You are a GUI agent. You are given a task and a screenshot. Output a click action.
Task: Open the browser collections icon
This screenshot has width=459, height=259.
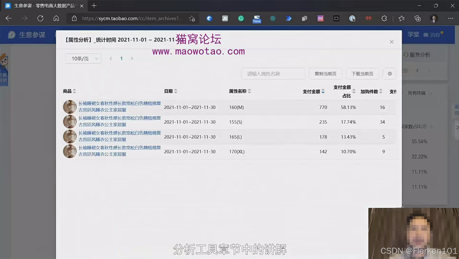(418, 18)
